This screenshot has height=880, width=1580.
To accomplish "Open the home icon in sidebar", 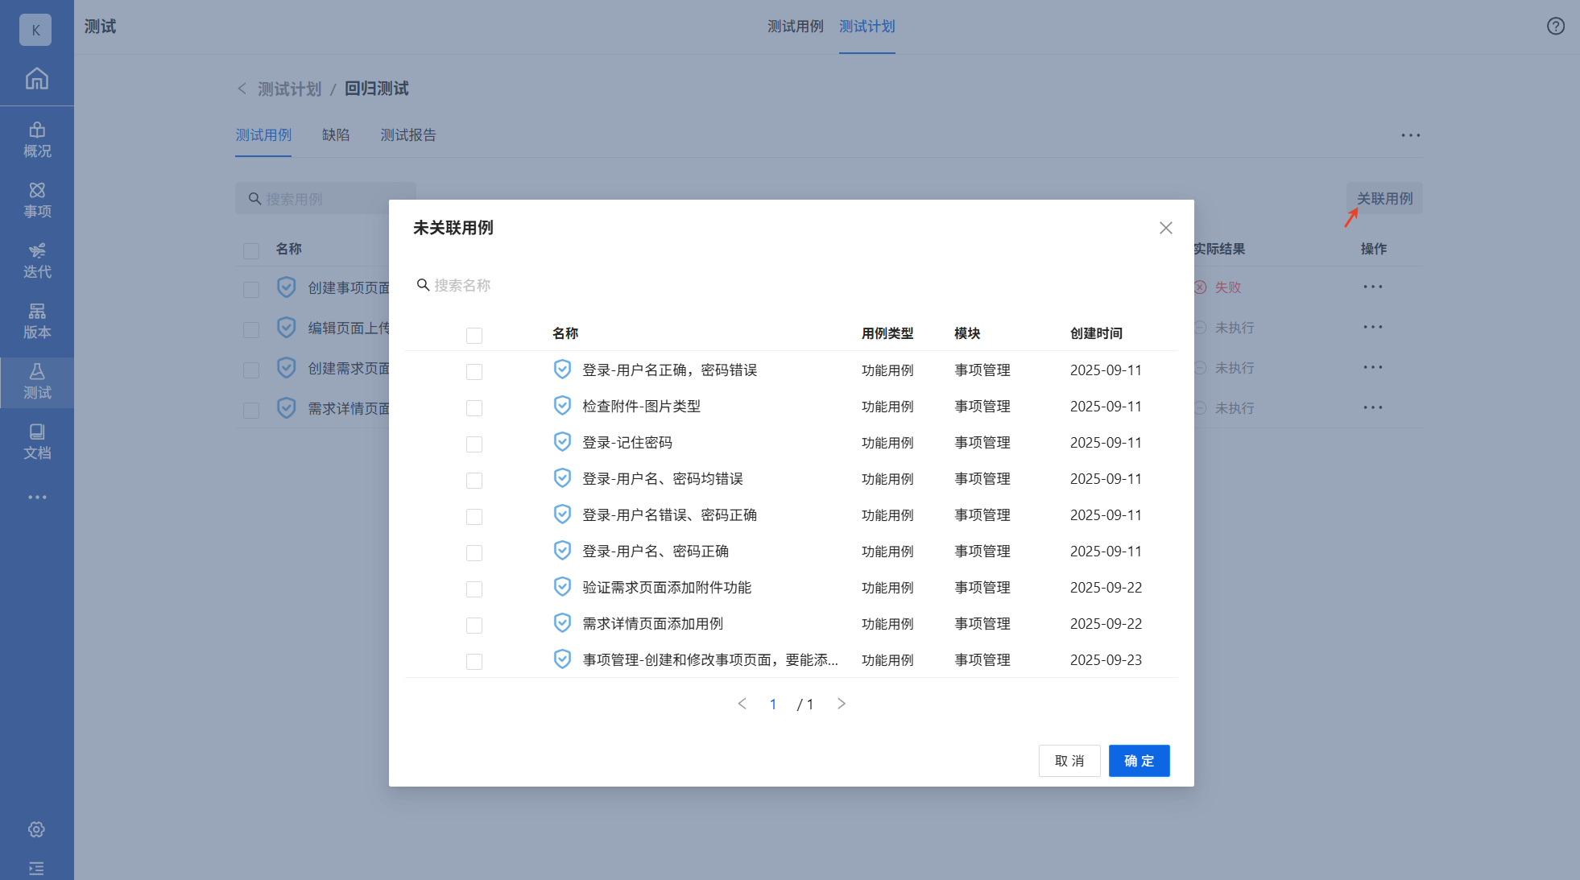I will pyautogui.click(x=36, y=79).
